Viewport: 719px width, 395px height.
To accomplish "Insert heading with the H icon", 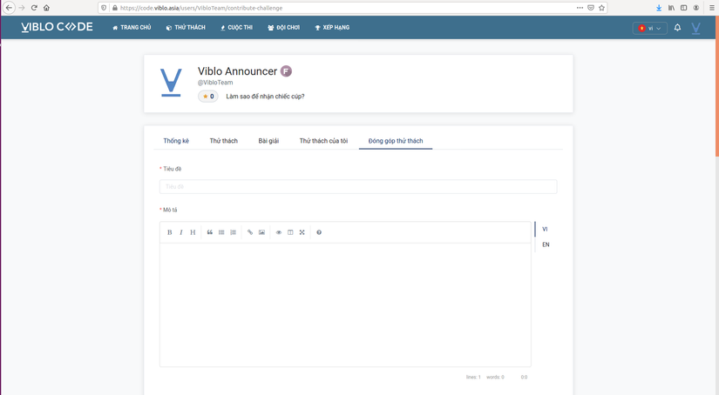I will click(x=193, y=232).
